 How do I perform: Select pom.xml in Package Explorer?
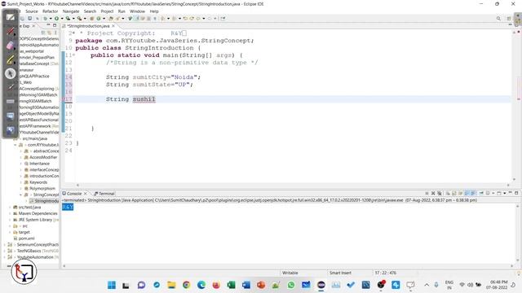pyautogui.click(x=26, y=238)
